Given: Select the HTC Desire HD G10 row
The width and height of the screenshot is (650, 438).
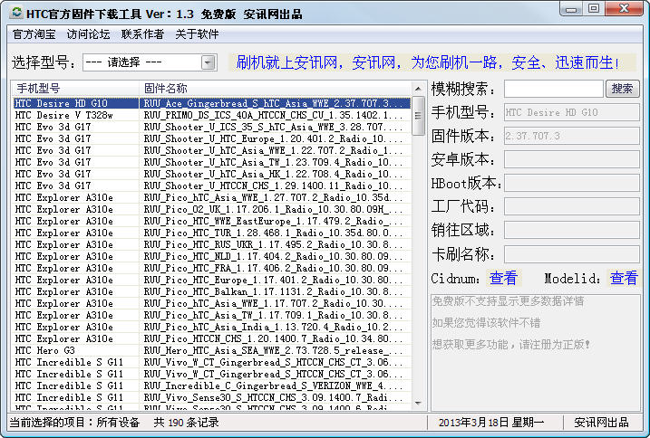Looking at the screenshot, I should (212, 103).
